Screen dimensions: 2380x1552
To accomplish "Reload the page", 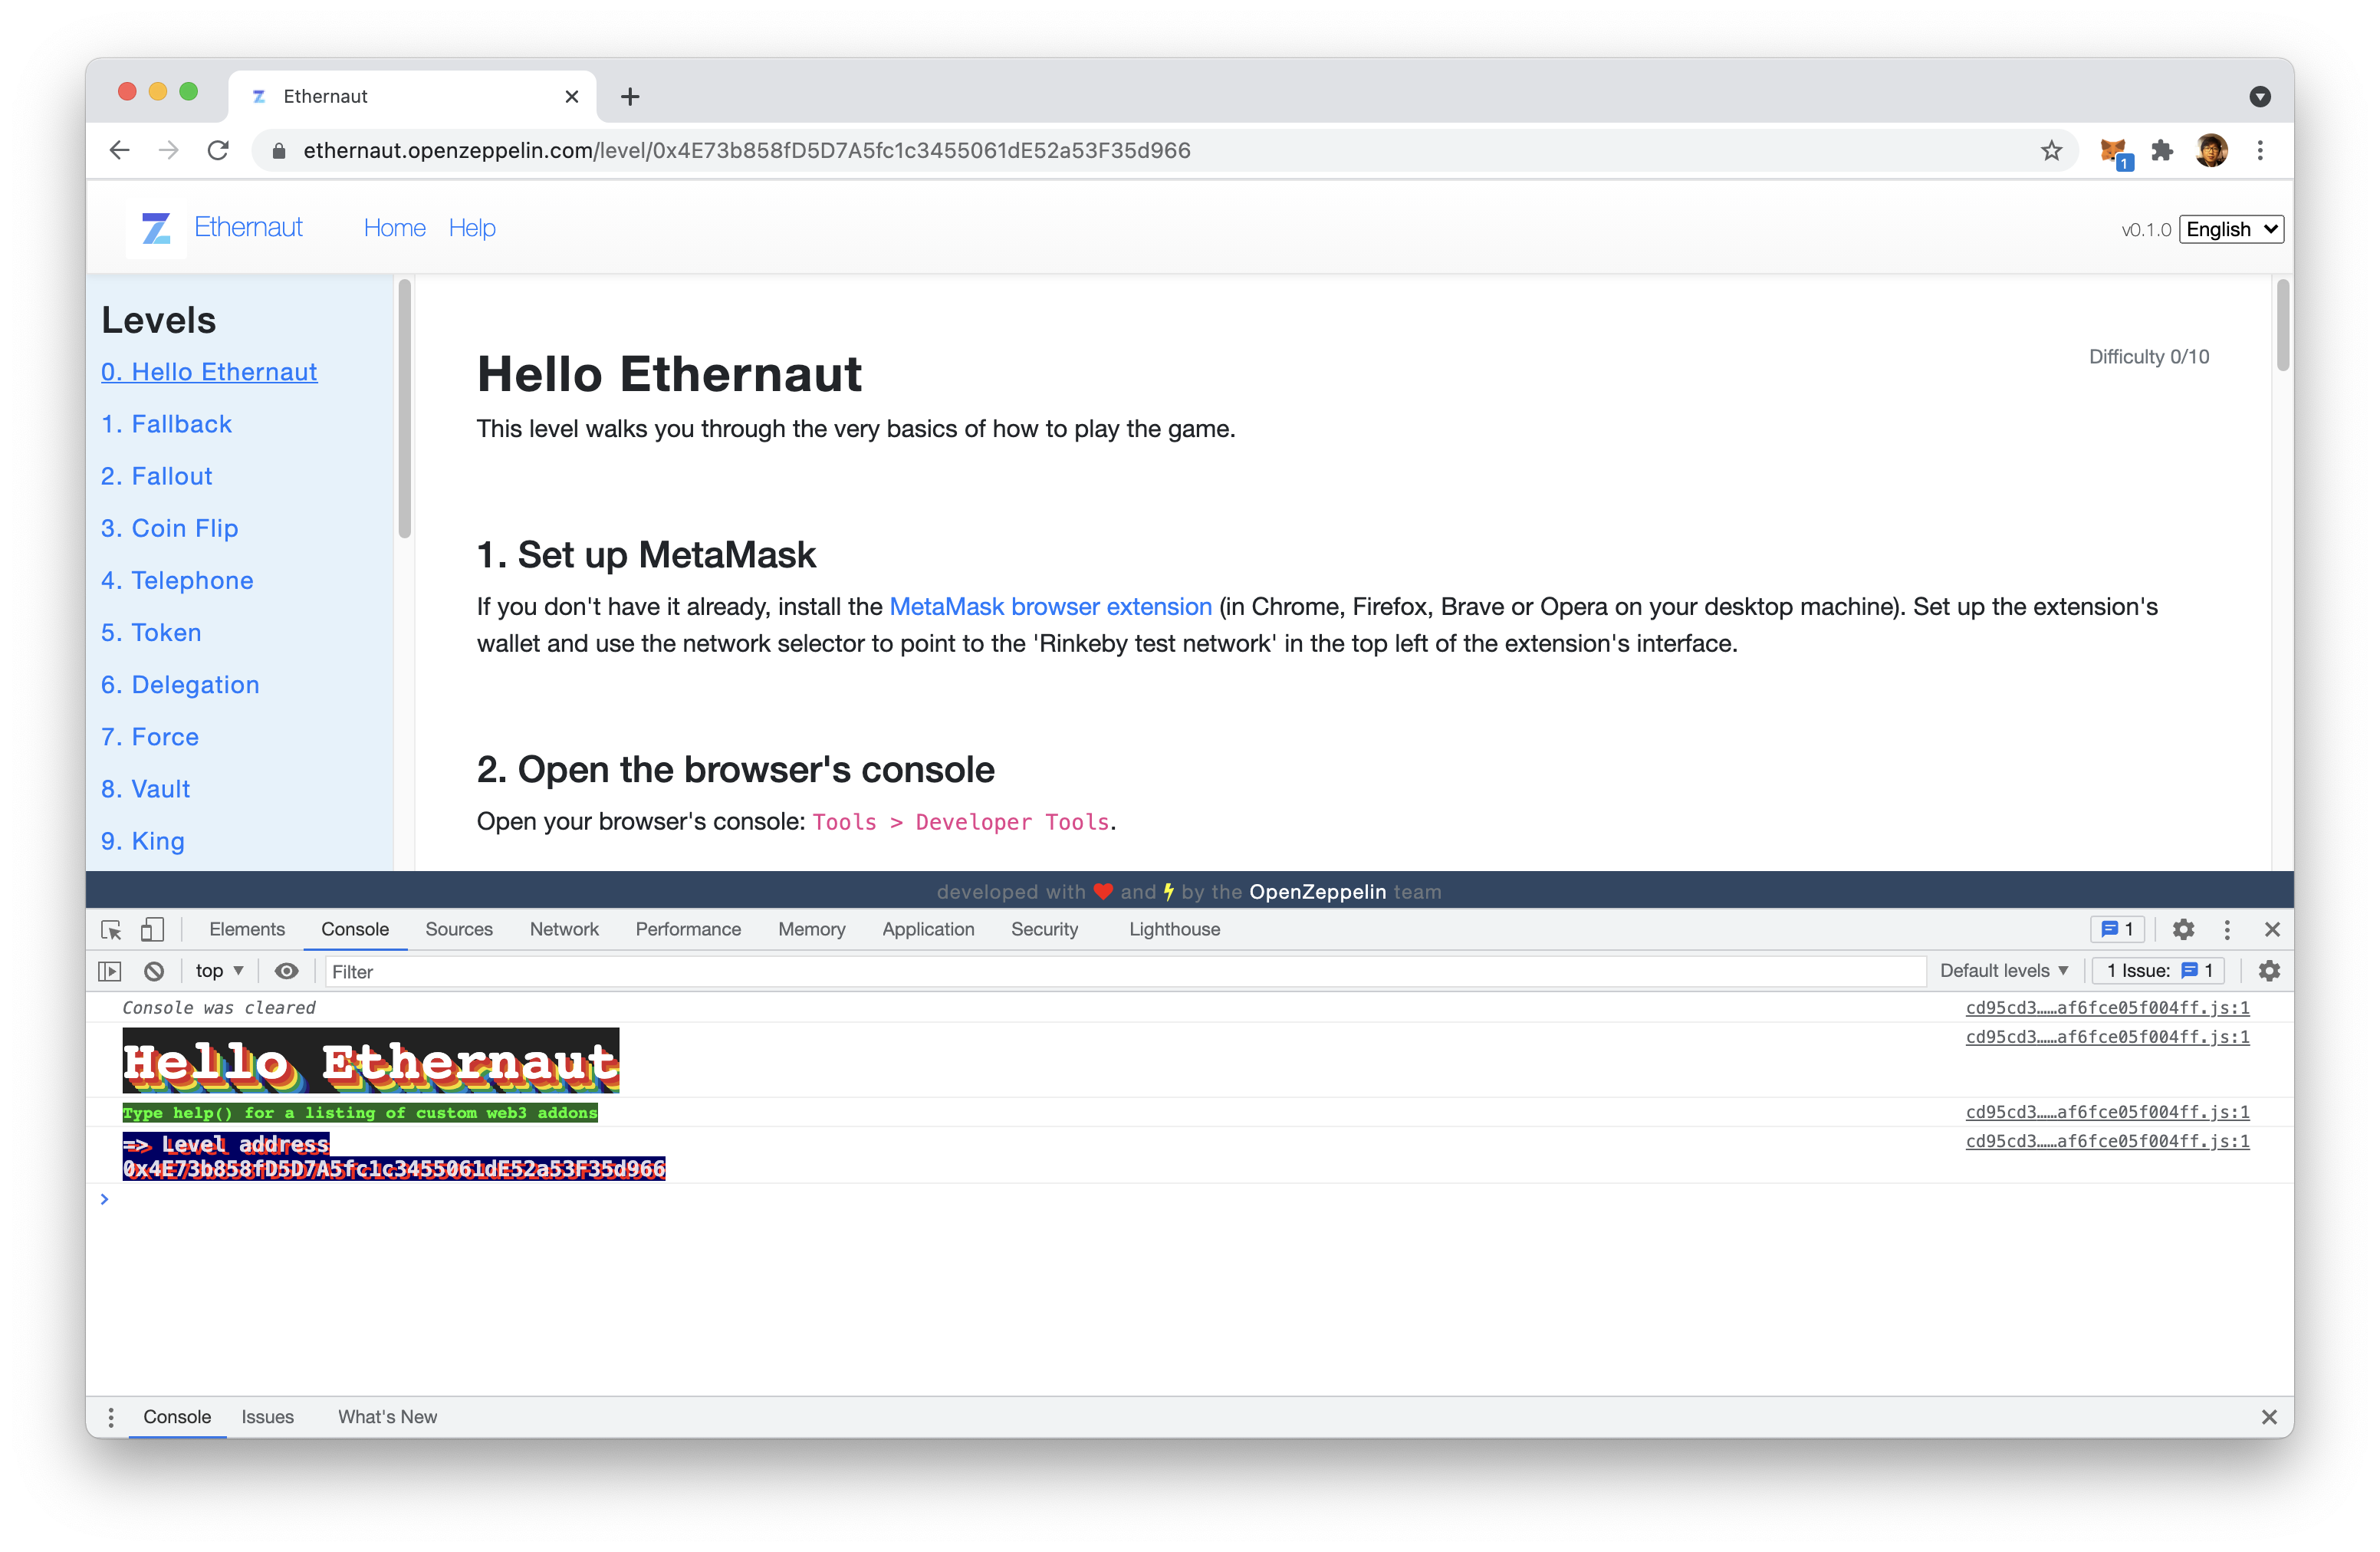I will click(218, 151).
